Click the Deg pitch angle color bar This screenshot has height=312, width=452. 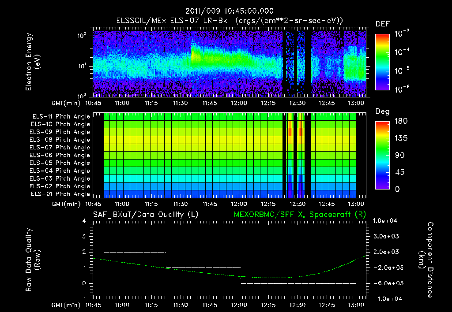[x=382, y=155]
